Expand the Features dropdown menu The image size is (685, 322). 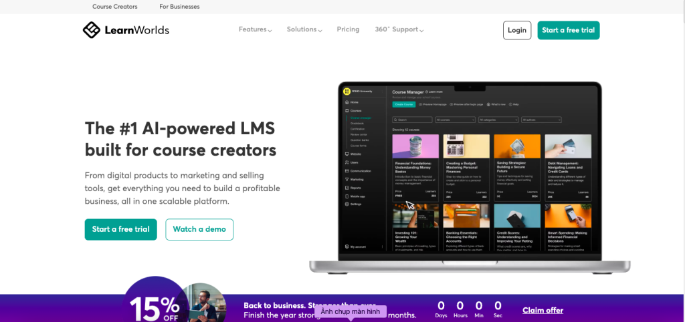[255, 29]
